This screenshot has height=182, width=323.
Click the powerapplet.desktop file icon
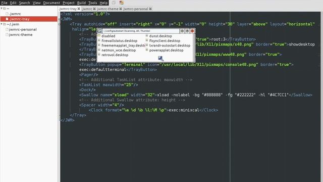tap(147, 50)
